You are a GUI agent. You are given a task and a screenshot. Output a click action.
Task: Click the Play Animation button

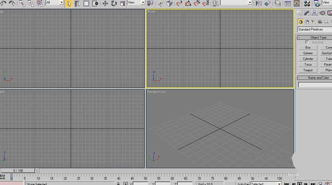pos(299,184)
